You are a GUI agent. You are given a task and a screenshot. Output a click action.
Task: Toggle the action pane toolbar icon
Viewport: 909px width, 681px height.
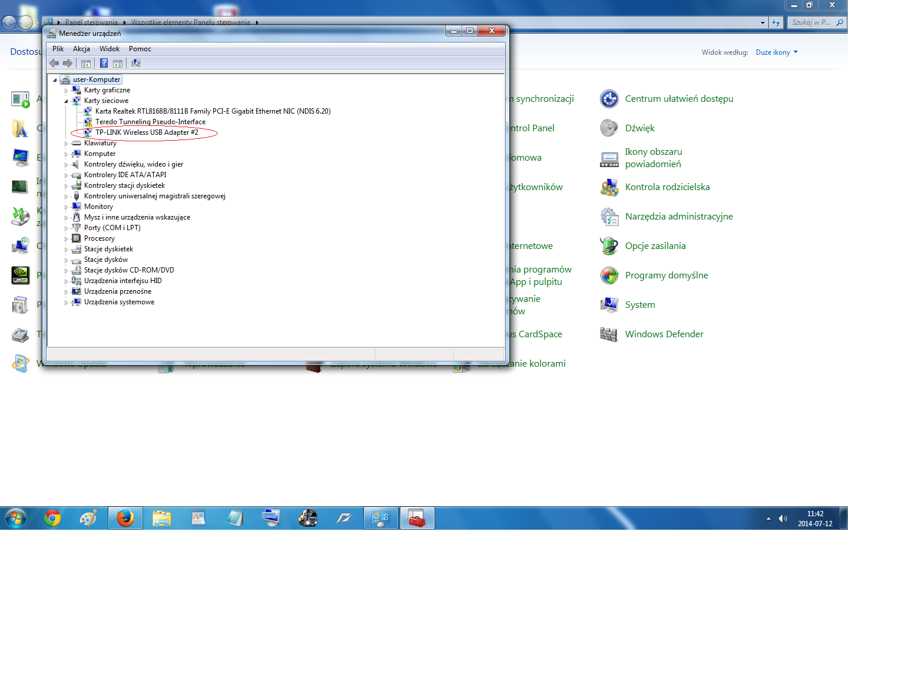click(118, 63)
